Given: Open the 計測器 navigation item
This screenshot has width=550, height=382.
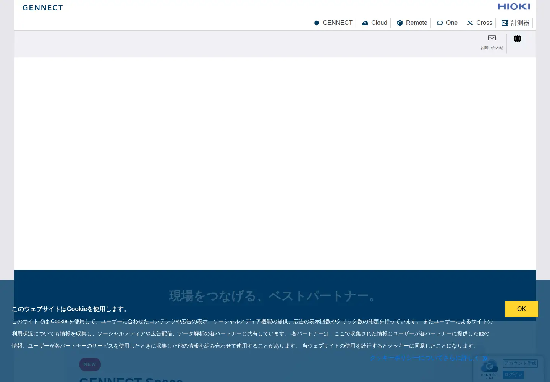Looking at the screenshot, I should pos(516,23).
